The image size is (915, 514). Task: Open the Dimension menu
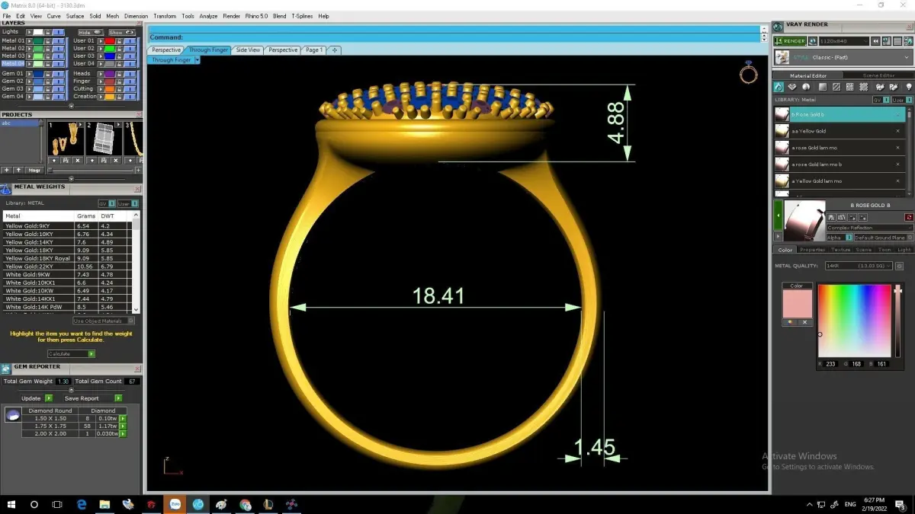click(136, 16)
